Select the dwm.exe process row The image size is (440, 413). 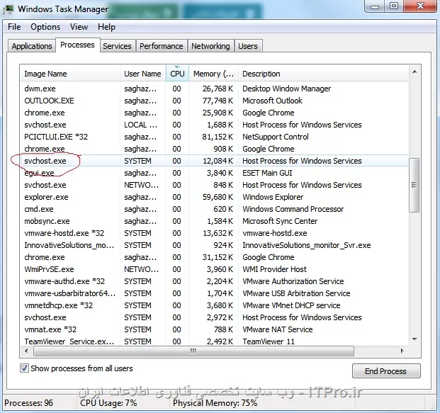215,89
